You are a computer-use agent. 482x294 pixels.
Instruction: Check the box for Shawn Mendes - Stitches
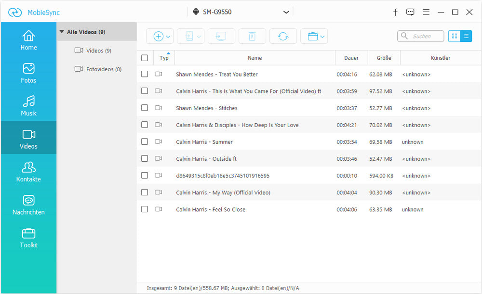coord(145,108)
